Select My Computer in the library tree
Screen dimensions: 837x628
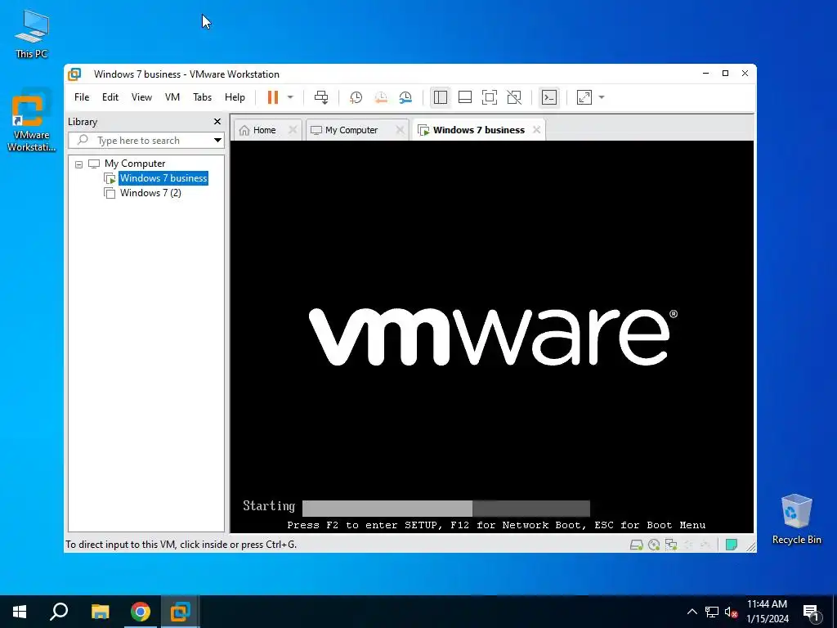point(135,164)
